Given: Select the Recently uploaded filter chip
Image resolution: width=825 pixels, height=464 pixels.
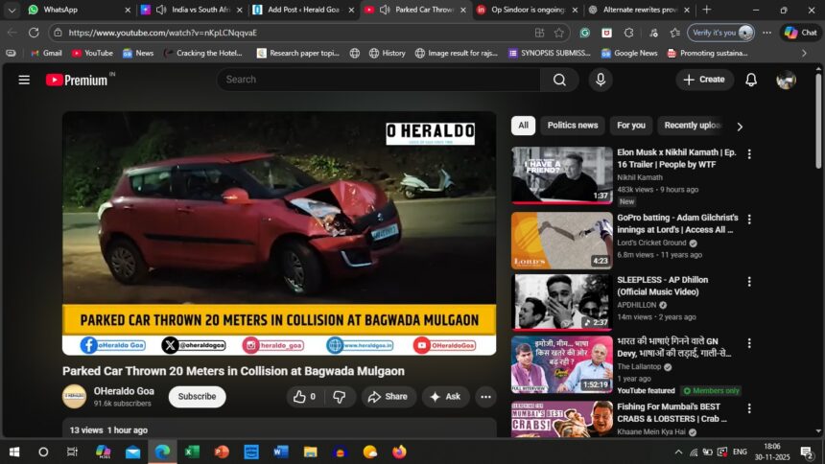Looking at the screenshot, I should [x=693, y=126].
